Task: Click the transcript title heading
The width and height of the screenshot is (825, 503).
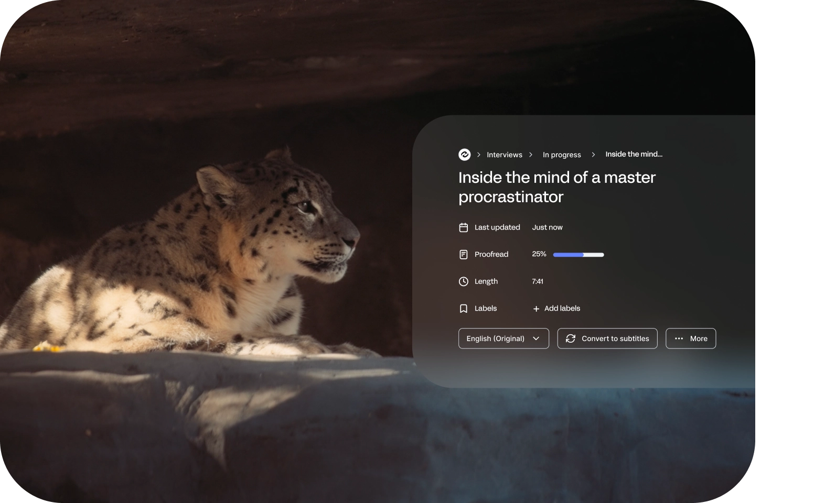Action: pos(556,187)
